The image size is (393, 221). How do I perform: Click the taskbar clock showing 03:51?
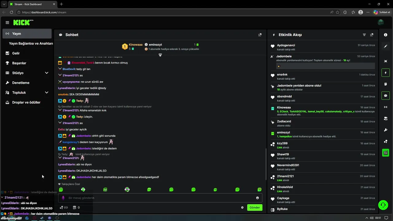pyautogui.click(x=378, y=218)
